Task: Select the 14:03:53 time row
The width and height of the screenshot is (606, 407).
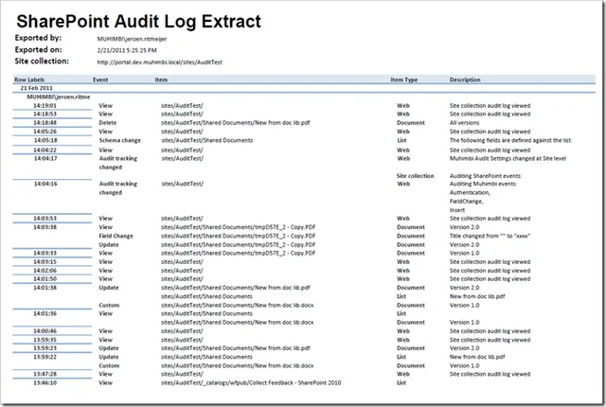Action: [45, 219]
